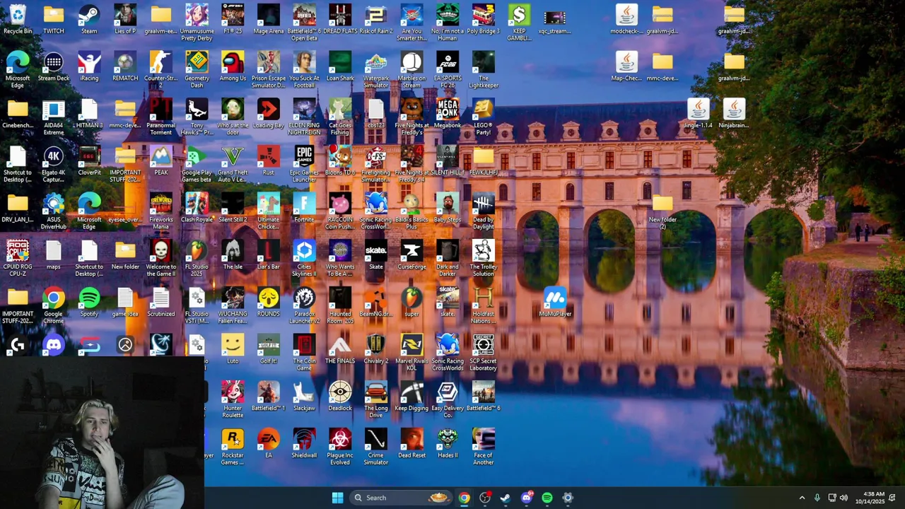The height and width of the screenshot is (509, 905).
Task: Select the Plague Inc Evolved icon
Action: [340, 446]
